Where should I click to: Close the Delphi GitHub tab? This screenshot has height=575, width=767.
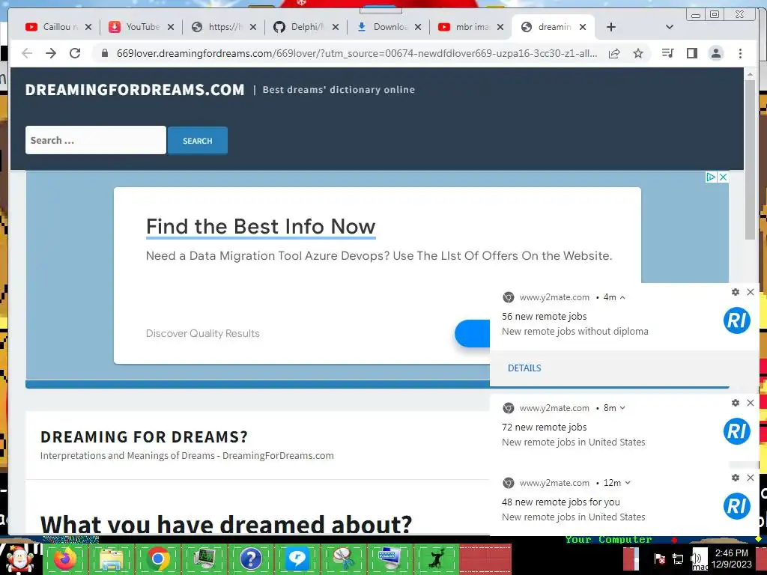pyautogui.click(x=335, y=28)
